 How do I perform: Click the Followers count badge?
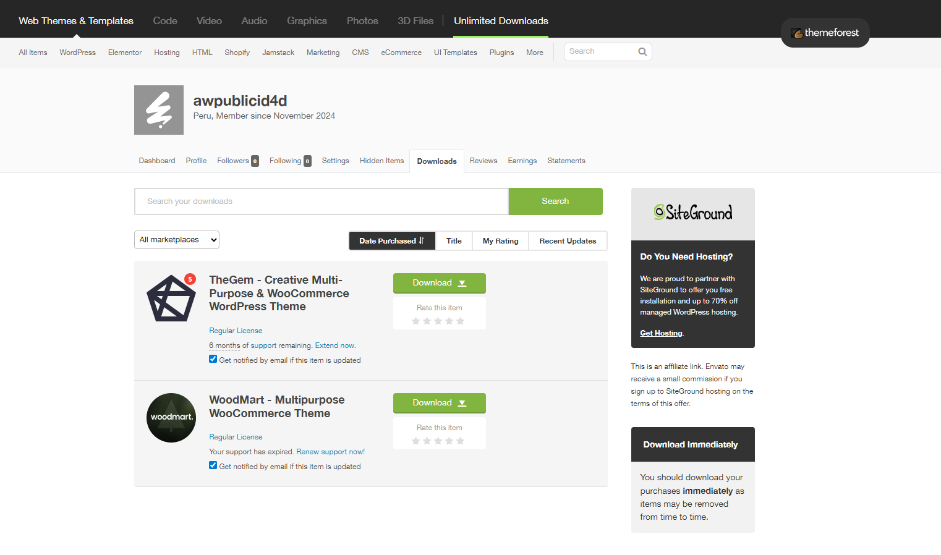pos(255,161)
